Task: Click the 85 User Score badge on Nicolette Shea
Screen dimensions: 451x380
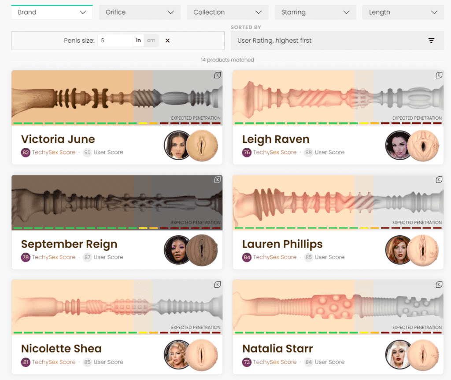Action: pos(87,362)
